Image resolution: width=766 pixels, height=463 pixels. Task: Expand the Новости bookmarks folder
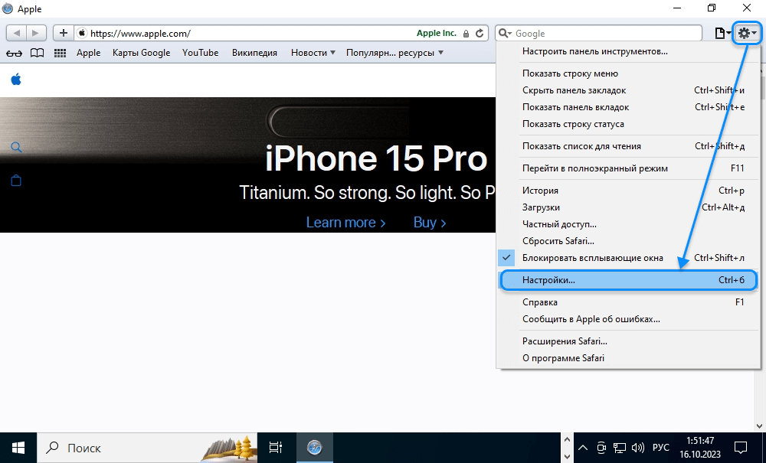pos(313,53)
